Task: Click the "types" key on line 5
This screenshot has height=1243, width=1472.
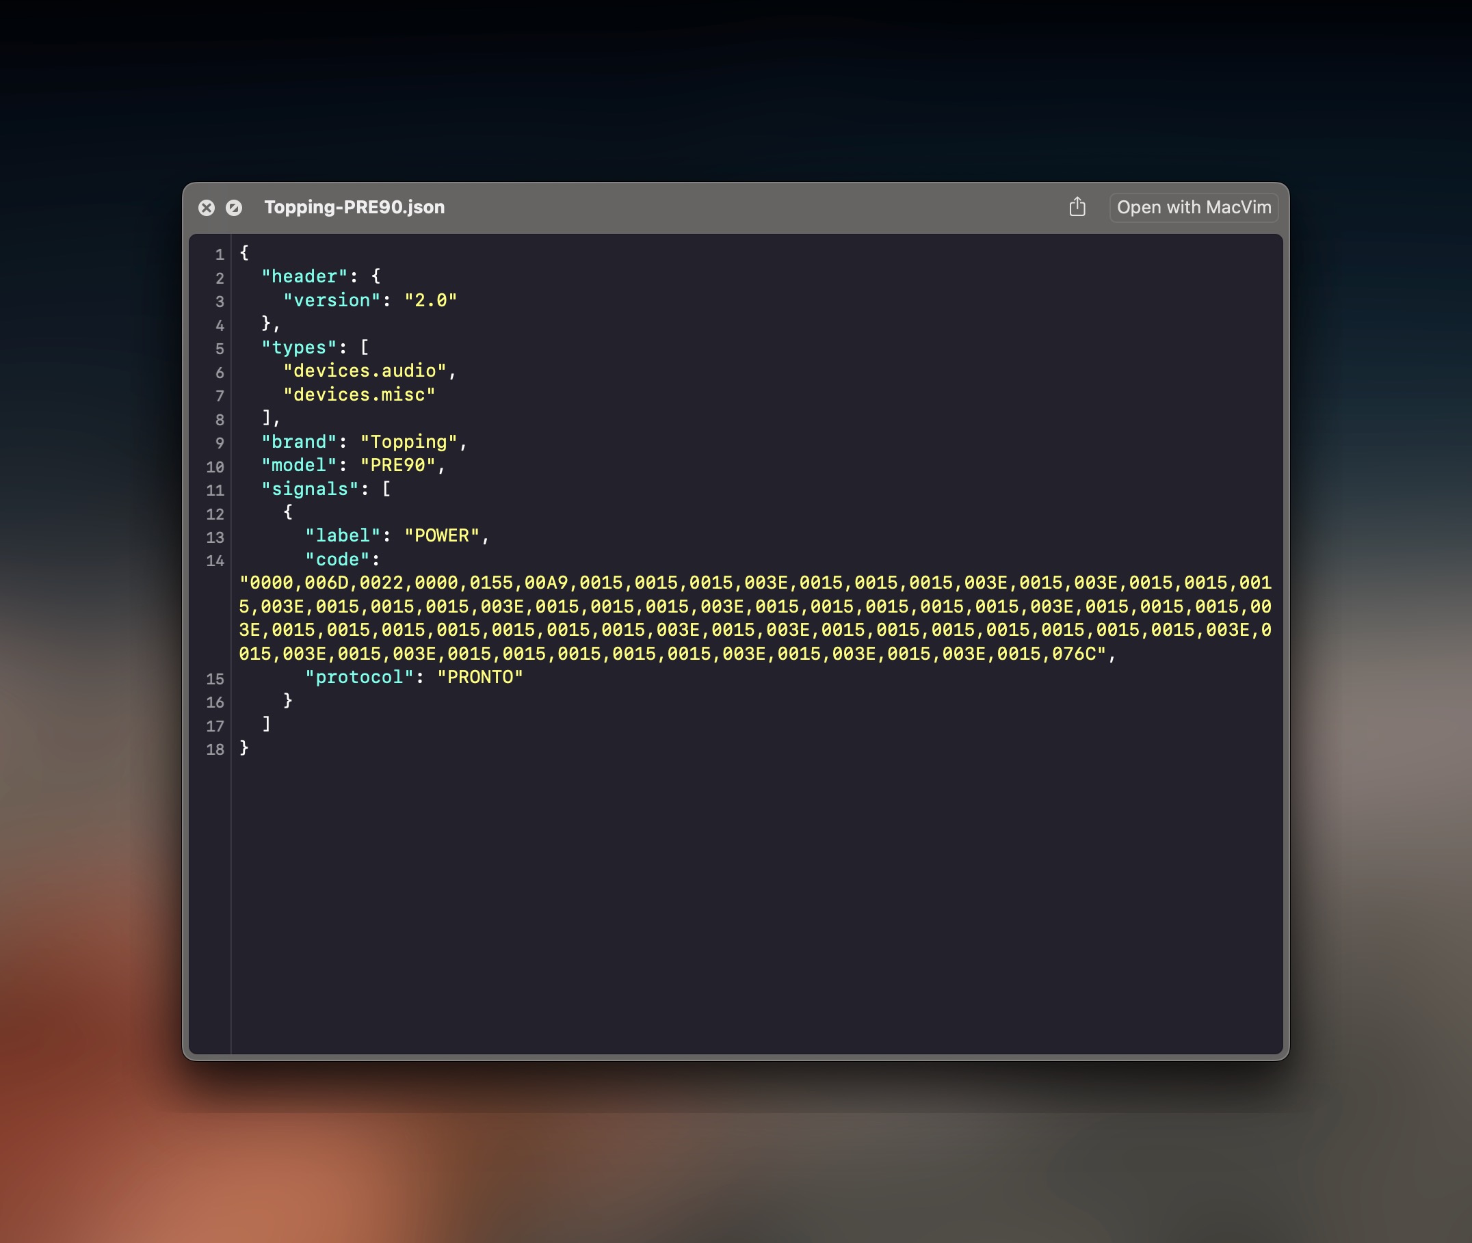Action: pyautogui.click(x=299, y=347)
